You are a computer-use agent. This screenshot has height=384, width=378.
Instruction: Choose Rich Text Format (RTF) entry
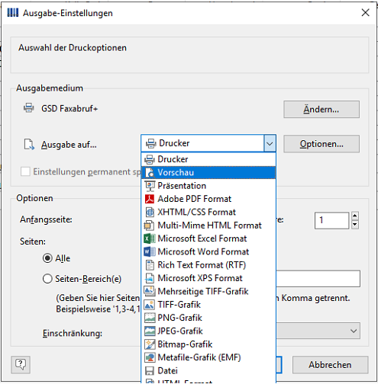click(208, 265)
